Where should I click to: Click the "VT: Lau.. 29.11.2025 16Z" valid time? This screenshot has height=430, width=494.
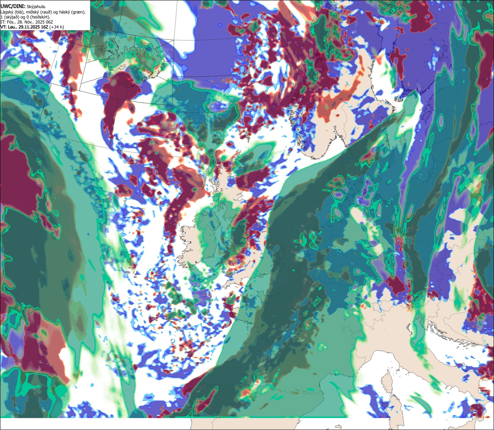[x=24, y=27]
